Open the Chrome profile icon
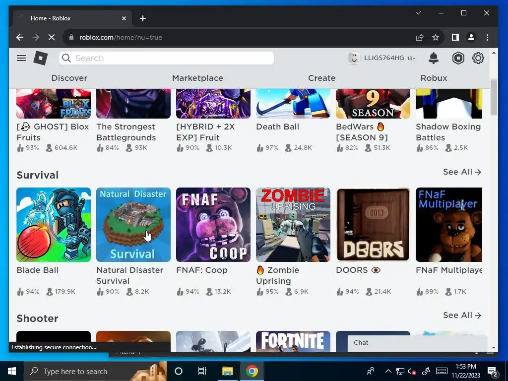 point(471,37)
